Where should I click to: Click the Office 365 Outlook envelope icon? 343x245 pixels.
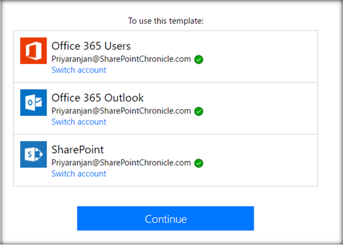coord(33,102)
